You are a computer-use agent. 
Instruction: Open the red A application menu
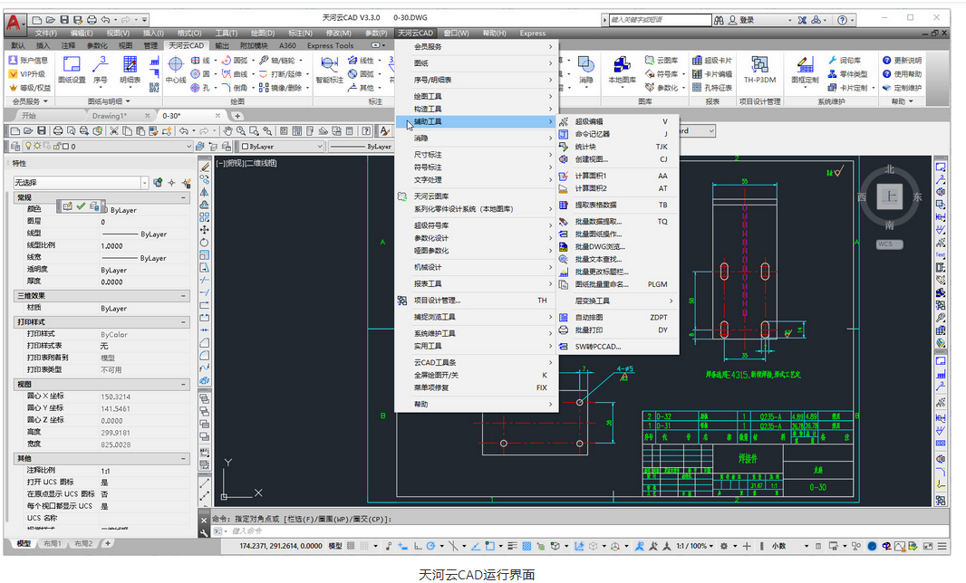click(x=14, y=23)
